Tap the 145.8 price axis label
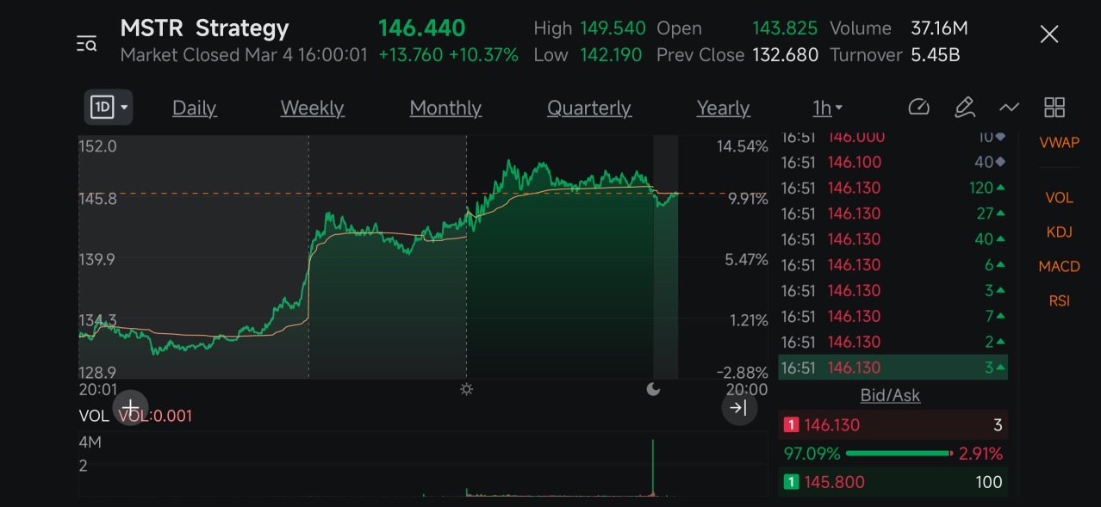1101x507 pixels. (x=97, y=199)
